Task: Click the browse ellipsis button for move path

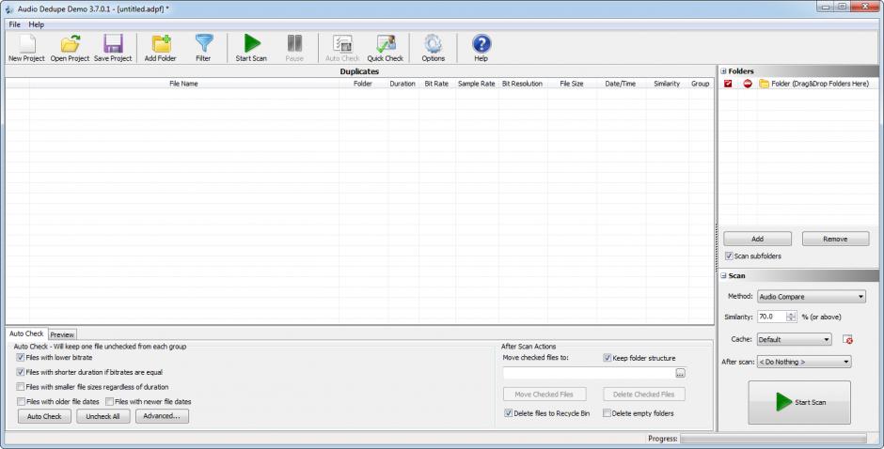Action: (x=681, y=374)
